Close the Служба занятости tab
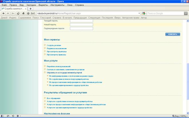The height and width of the screenshot is (118, 189). (x=25, y=9)
